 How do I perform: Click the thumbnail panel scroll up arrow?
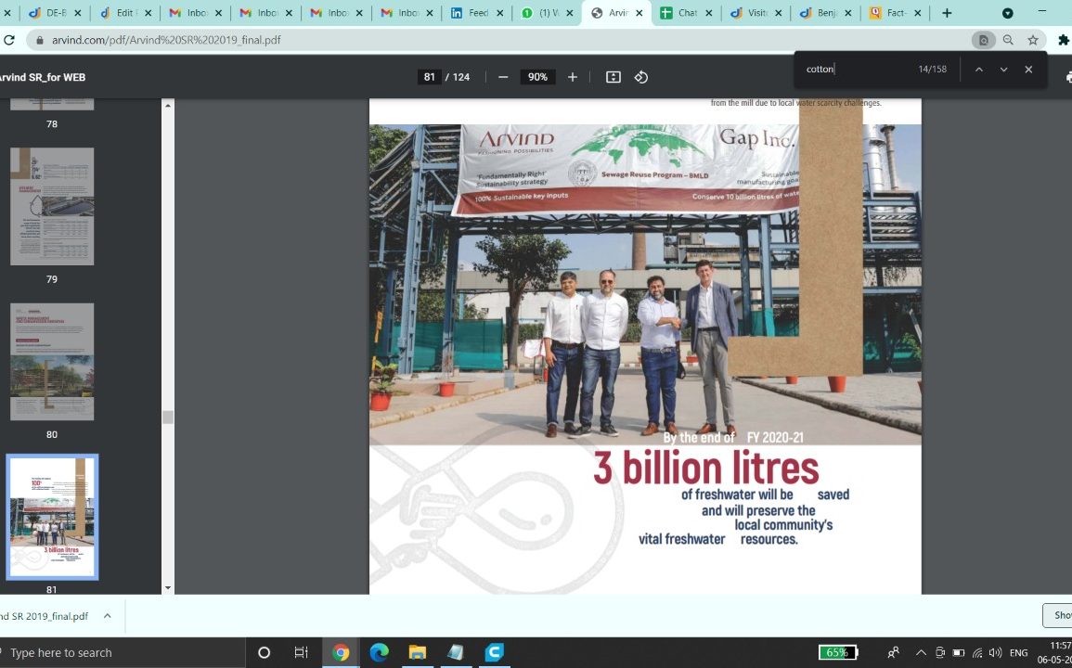[167, 105]
